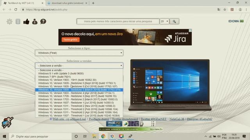Viewport: 250px width, 140px height.
Task: Click the Chrome icon on the taskbar
Action: tap(103, 136)
